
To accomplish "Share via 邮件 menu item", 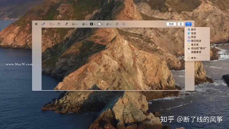I will pyautogui.click(x=197, y=30).
